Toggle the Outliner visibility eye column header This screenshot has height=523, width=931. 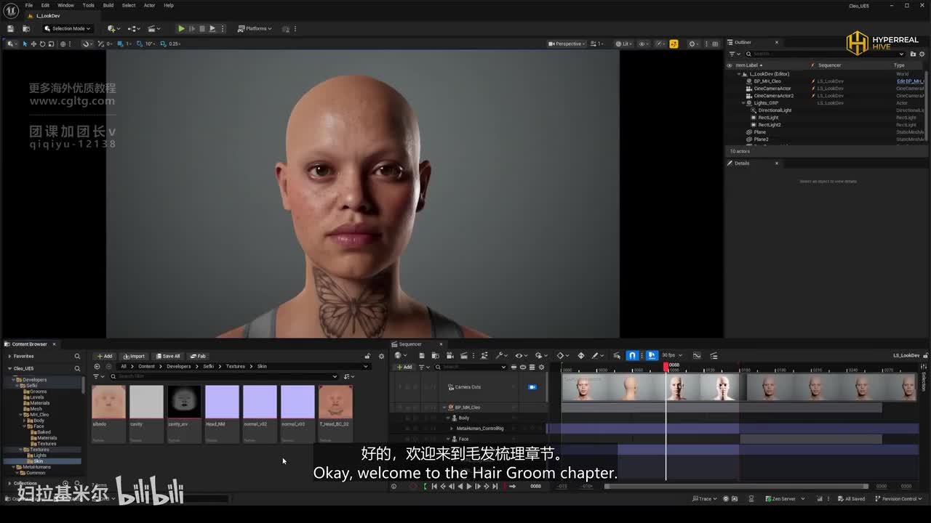(730, 65)
